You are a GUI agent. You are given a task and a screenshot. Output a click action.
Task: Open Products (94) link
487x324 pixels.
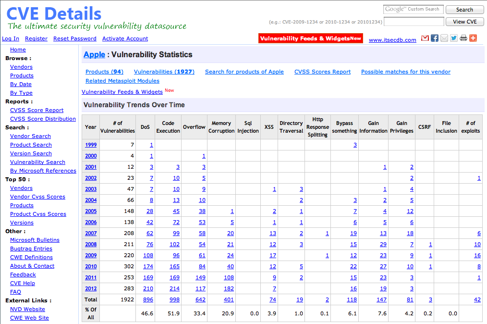pos(104,72)
